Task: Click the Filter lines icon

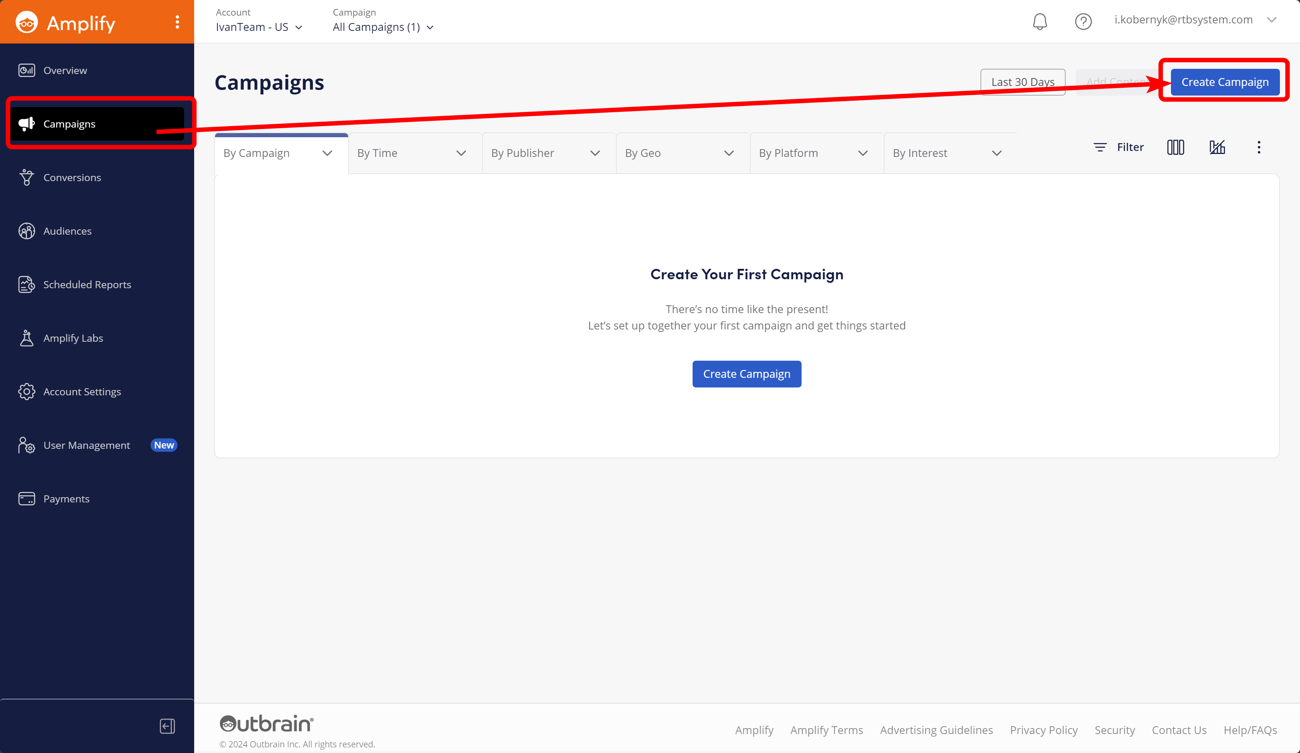Action: (1100, 148)
